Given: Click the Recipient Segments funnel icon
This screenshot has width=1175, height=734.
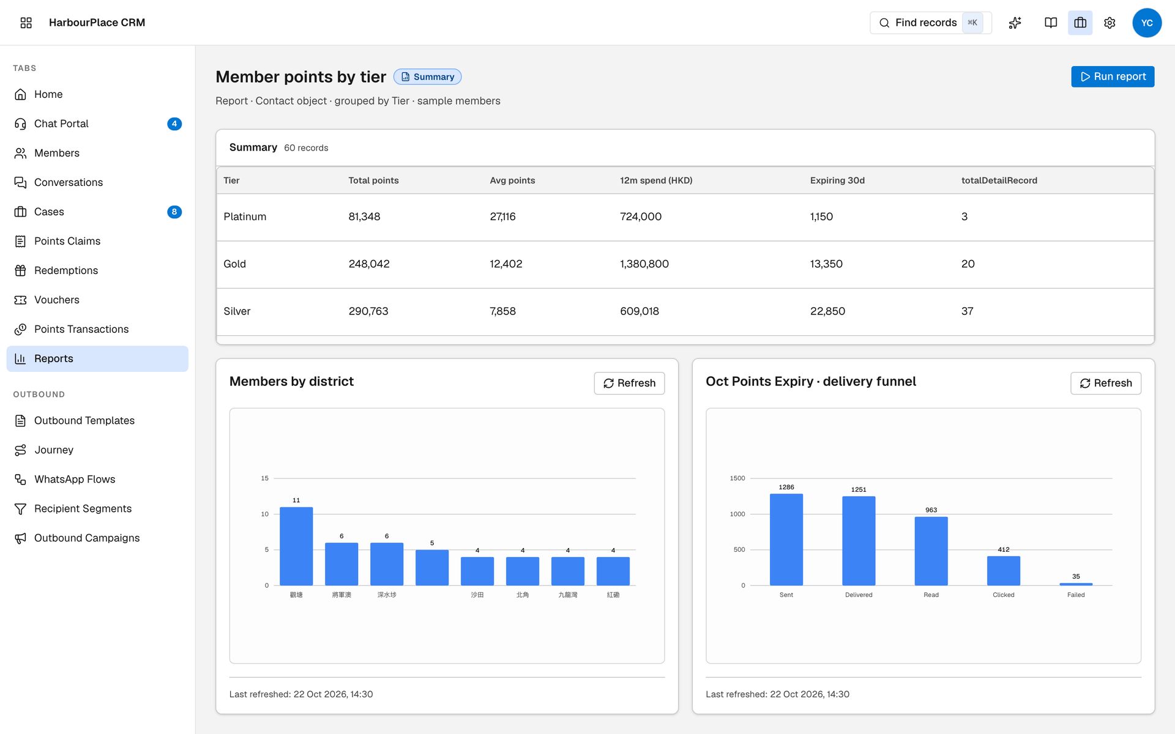Looking at the screenshot, I should pyautogui.click(x=20, y=509).
